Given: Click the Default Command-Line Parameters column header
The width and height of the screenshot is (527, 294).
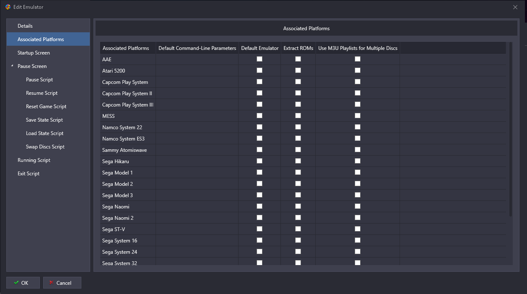Looking at the screenshot, I should click(197, 48).
